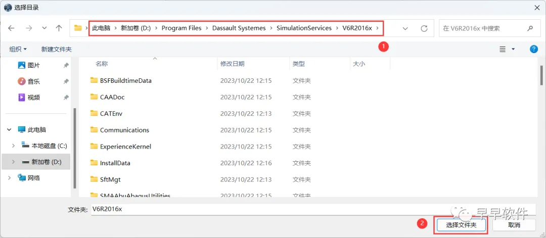Select the ExperienceKernel folder
546x238 pixels.
click(125, 147)
